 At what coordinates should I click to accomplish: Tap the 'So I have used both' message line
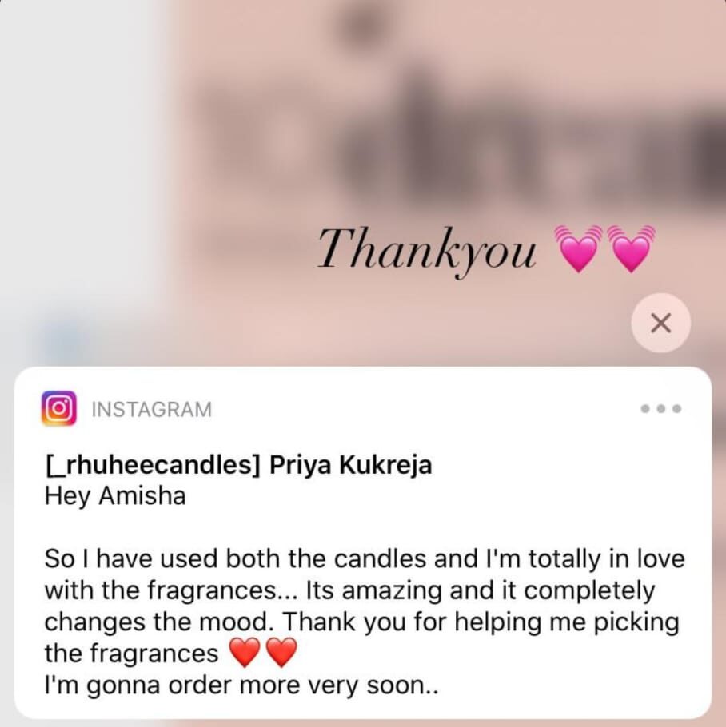(x=365, y=558)
